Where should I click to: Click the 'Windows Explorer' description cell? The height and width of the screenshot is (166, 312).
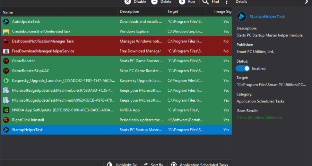135,31
